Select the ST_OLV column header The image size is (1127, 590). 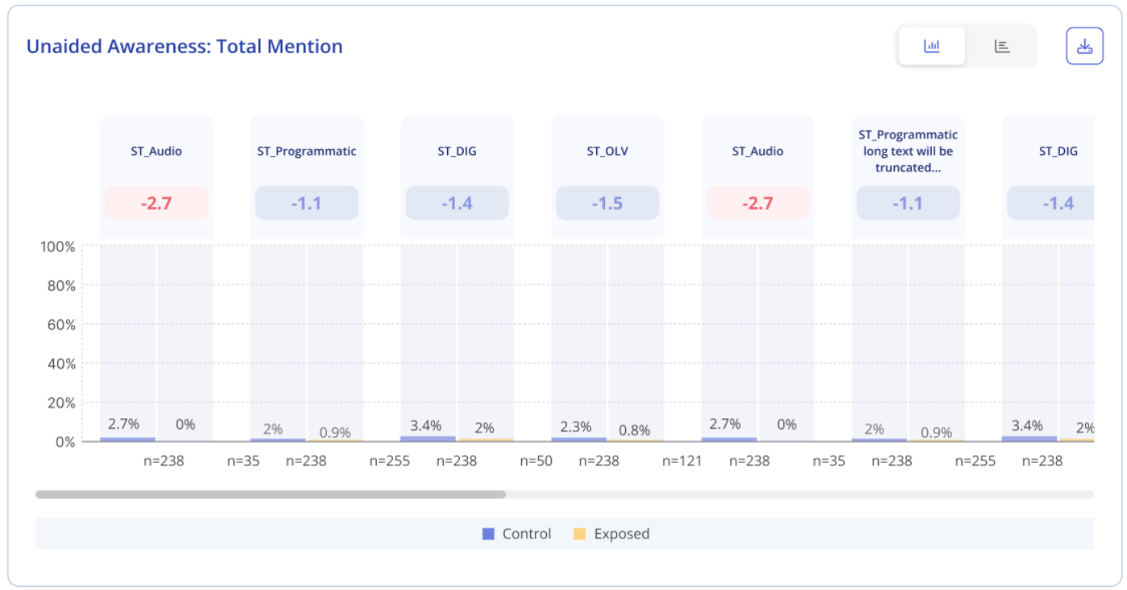tap(607, 152)
